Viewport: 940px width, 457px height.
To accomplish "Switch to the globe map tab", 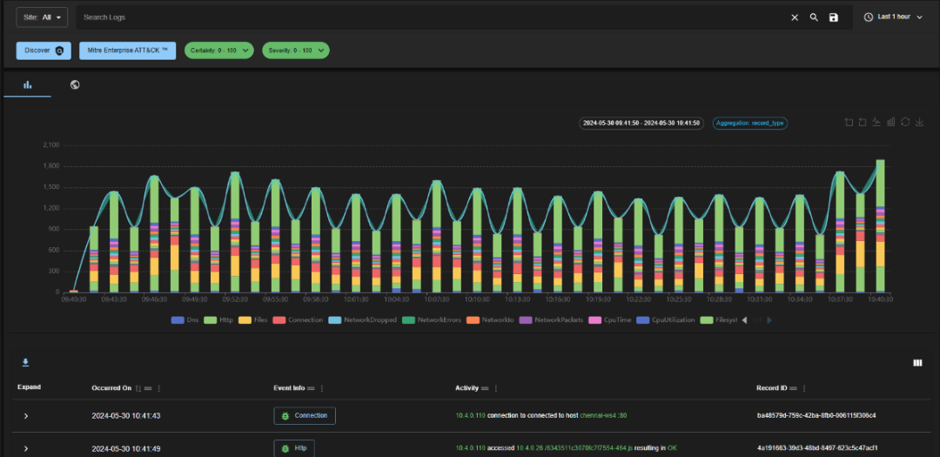I will coord(75,85).
